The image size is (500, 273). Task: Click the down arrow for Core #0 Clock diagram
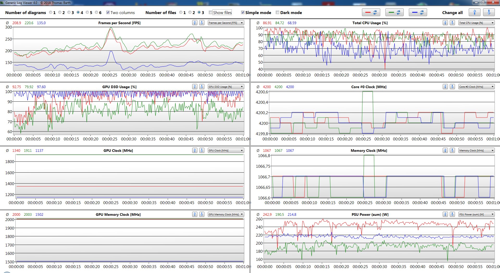(453, 87)
